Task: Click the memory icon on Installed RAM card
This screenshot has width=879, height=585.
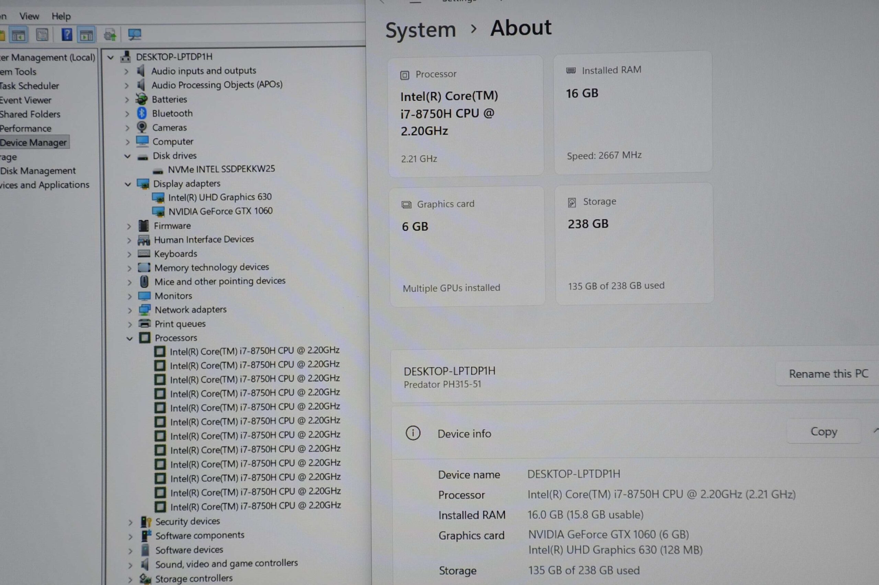Action: pos(571,71)
